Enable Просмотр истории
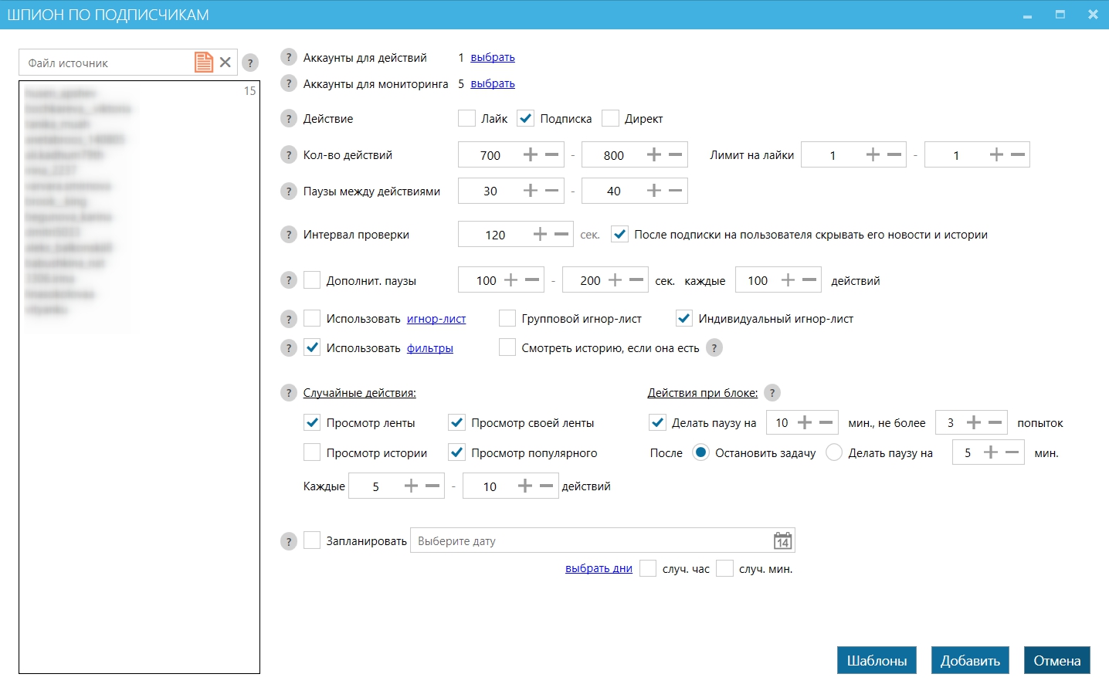Image resolution: width=1109 pixels, height=691 pixels. pyautogui.click(x=312, y=452)
